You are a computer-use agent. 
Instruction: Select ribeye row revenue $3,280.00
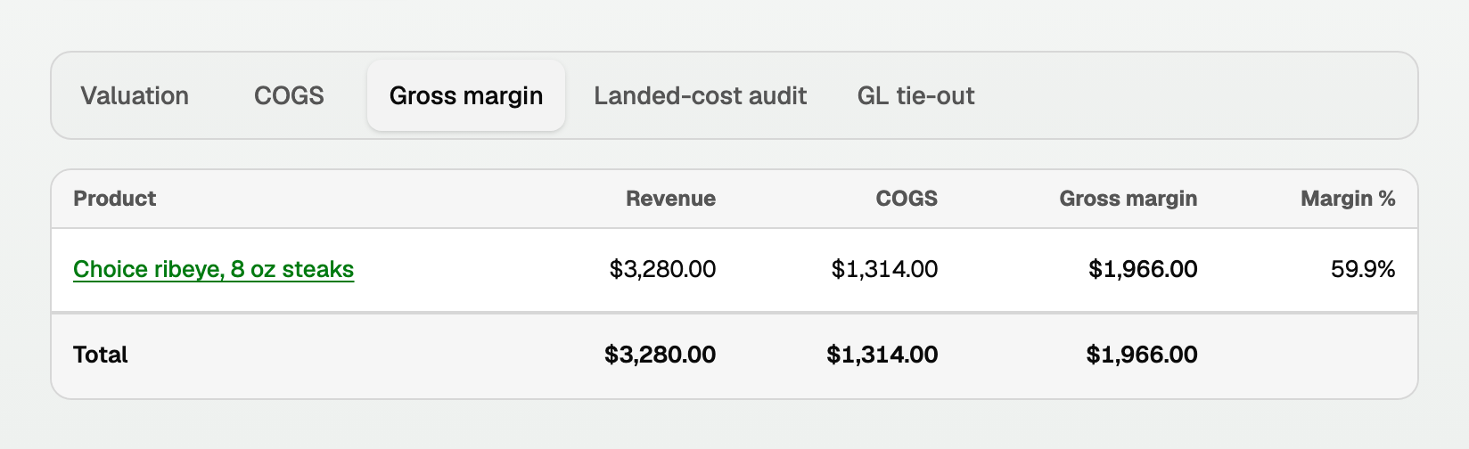[662, 269]
